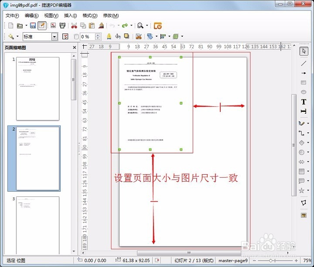The height and width of the screenshot is (267, 314).
Task: Open the Undo history dropdown arrow
Action: 119,25
